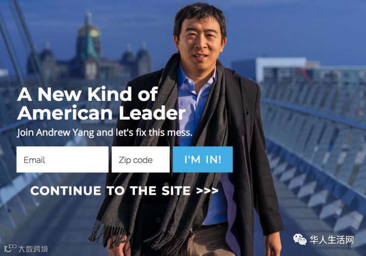This screenshot has width=366, height=256.
Task: Focus the Zip code field
Action: [x=140, y=160]
